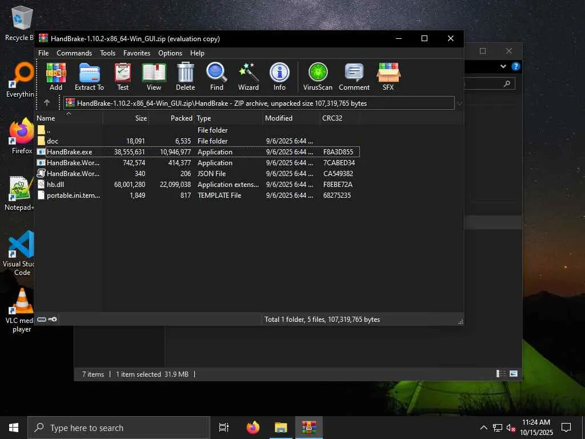Image resolution: width=585 pixels, height=439 pixels.
Task: Launch the Wizard tool
Action: pyautogui.click(x=249, y=77)
